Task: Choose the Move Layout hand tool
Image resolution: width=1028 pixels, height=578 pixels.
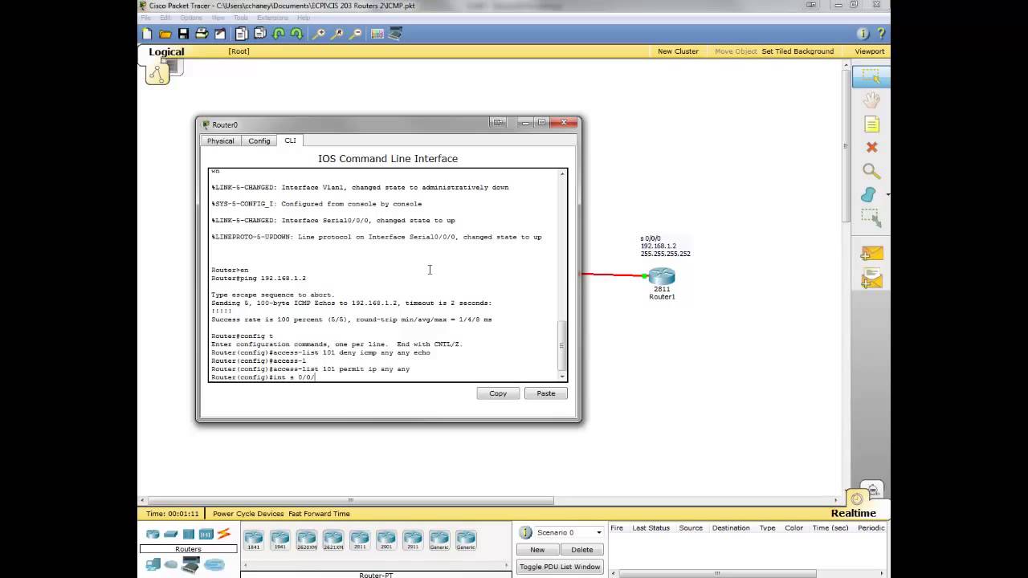Action: point(871,100)
